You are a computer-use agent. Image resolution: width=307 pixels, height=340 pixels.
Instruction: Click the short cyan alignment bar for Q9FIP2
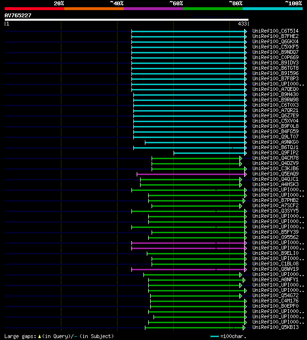pyautogui.click(x=210, y=153)
